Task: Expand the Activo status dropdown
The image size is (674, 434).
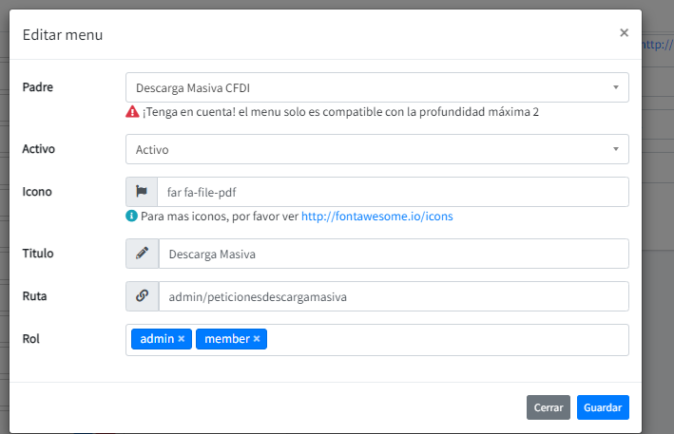Action: click(x=376, y=149)
